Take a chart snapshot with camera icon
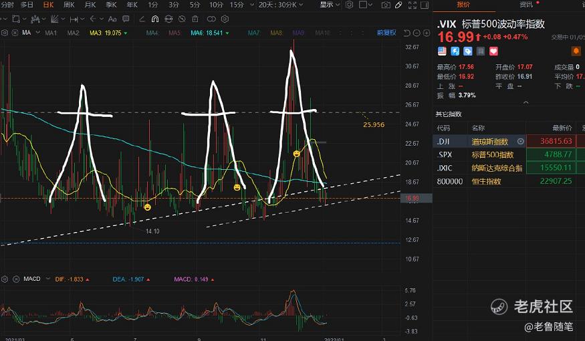585x341 pixels. [x=386, y=5]
